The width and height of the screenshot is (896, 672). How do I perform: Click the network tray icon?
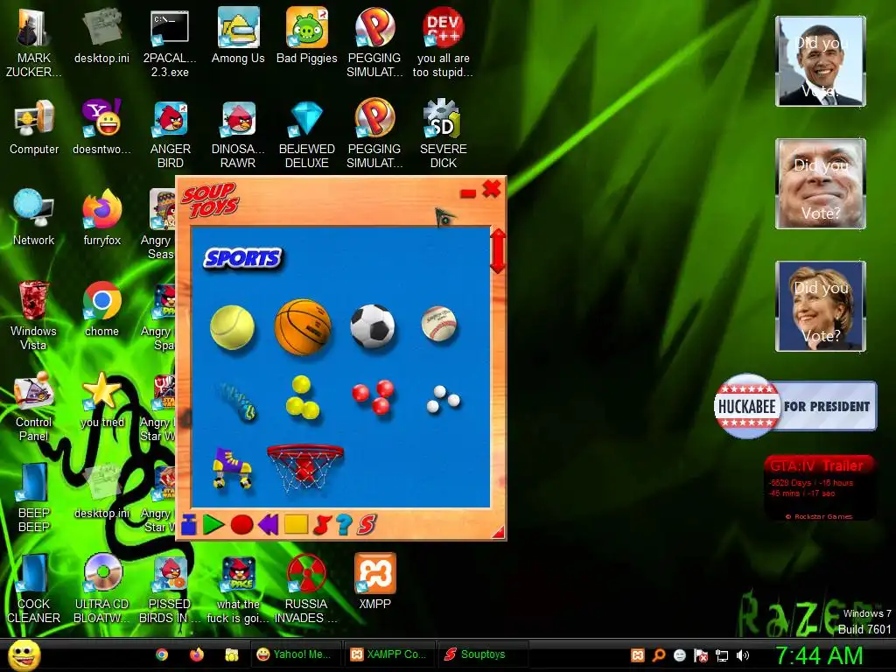click(722, 655)
